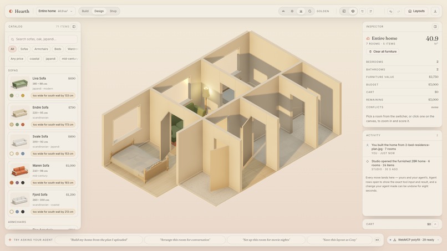Expand the WebMCP polyfill status chevron

tap(438, 240)
